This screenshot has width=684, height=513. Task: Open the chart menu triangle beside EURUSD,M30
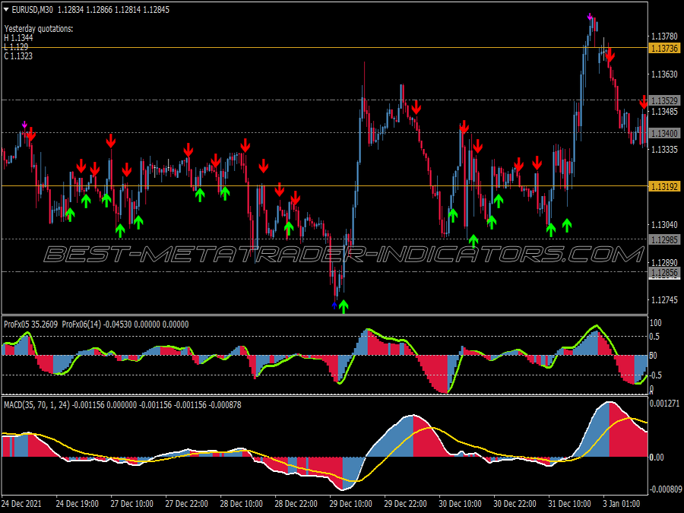click(6, 9)
